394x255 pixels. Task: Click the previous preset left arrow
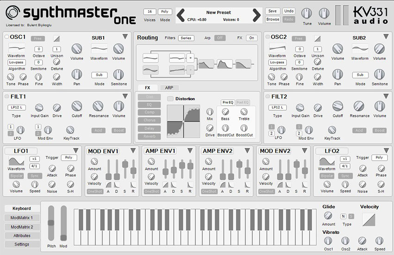click(x=181, y=15)
